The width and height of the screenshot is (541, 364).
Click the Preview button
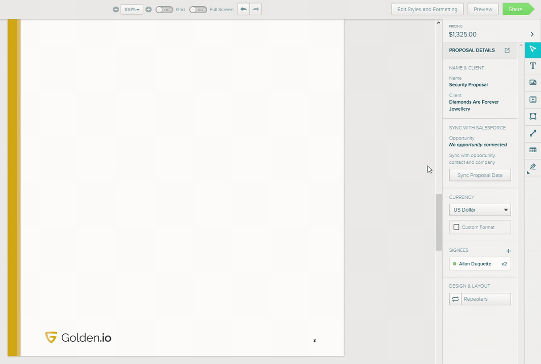(x=483, y=9)
